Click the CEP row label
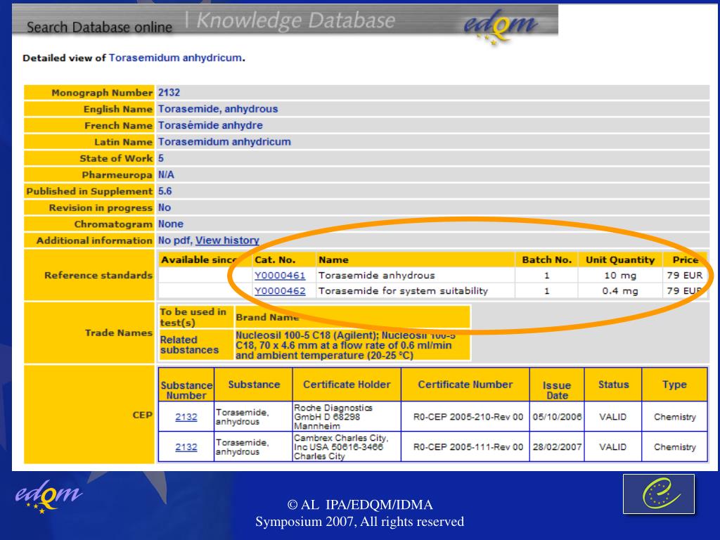This screenshot has height=540, width=720. [x=142, y=415]
